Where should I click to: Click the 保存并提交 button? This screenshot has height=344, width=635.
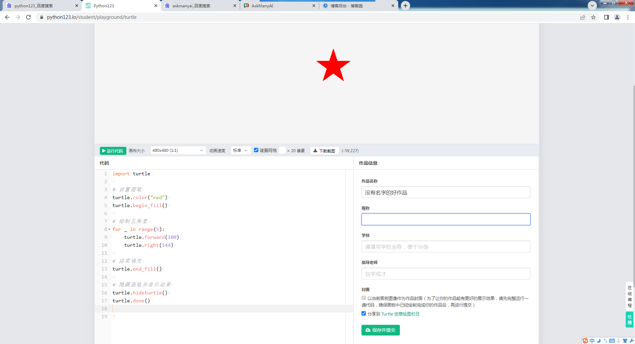click(x=381, y=330)
